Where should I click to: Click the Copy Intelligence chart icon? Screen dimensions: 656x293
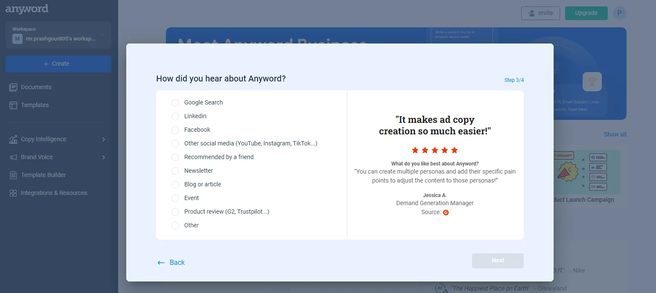tap(13, 139)
